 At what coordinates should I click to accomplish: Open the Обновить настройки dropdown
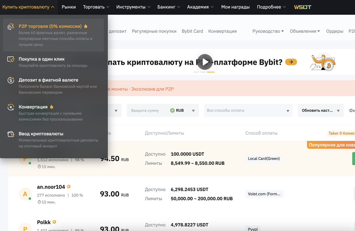click(x=321, y=110)
